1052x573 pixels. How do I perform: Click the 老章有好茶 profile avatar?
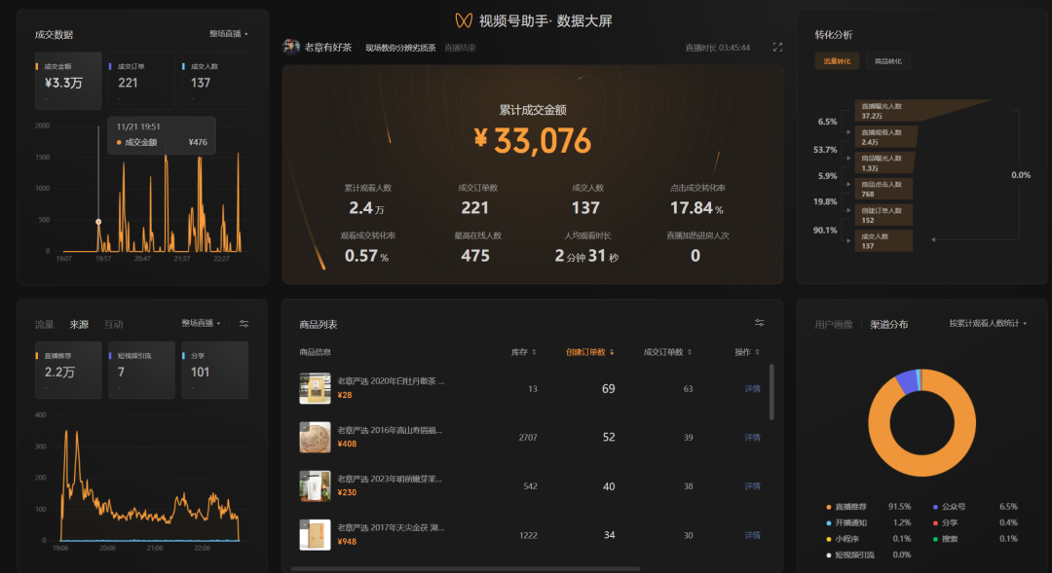[291, 47]
